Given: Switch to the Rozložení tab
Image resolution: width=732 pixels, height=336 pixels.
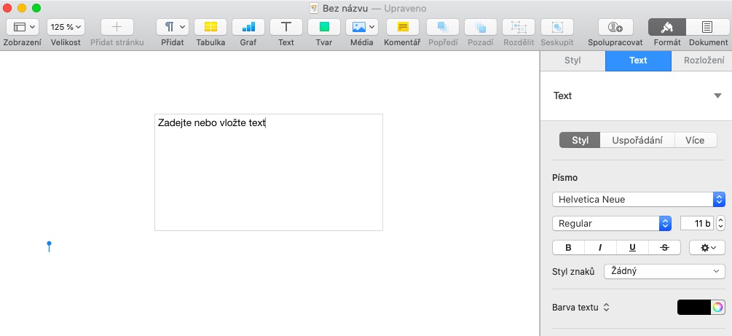Looking at the screenshot, I should pos(703,60).
